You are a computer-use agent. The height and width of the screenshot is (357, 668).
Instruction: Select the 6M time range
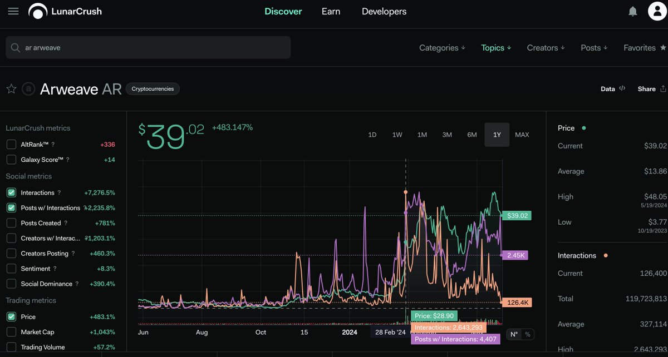[x=472, y=135]
